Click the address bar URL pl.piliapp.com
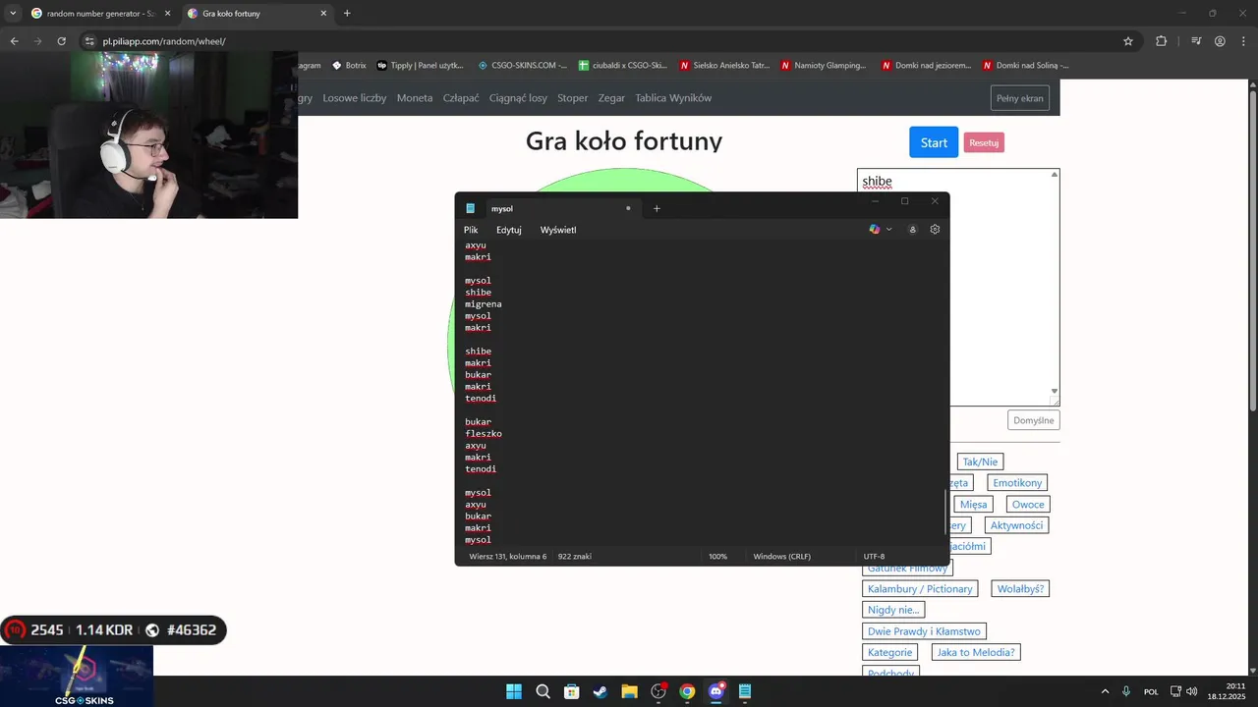The height and width of the screenshot is (707, 1258). coord(164,41)
